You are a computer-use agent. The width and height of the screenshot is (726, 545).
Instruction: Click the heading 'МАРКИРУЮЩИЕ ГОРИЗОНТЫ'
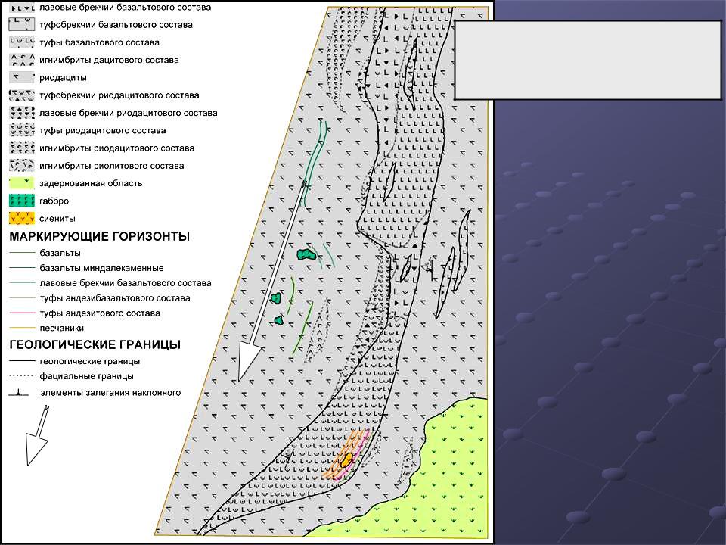click(100, 236)
